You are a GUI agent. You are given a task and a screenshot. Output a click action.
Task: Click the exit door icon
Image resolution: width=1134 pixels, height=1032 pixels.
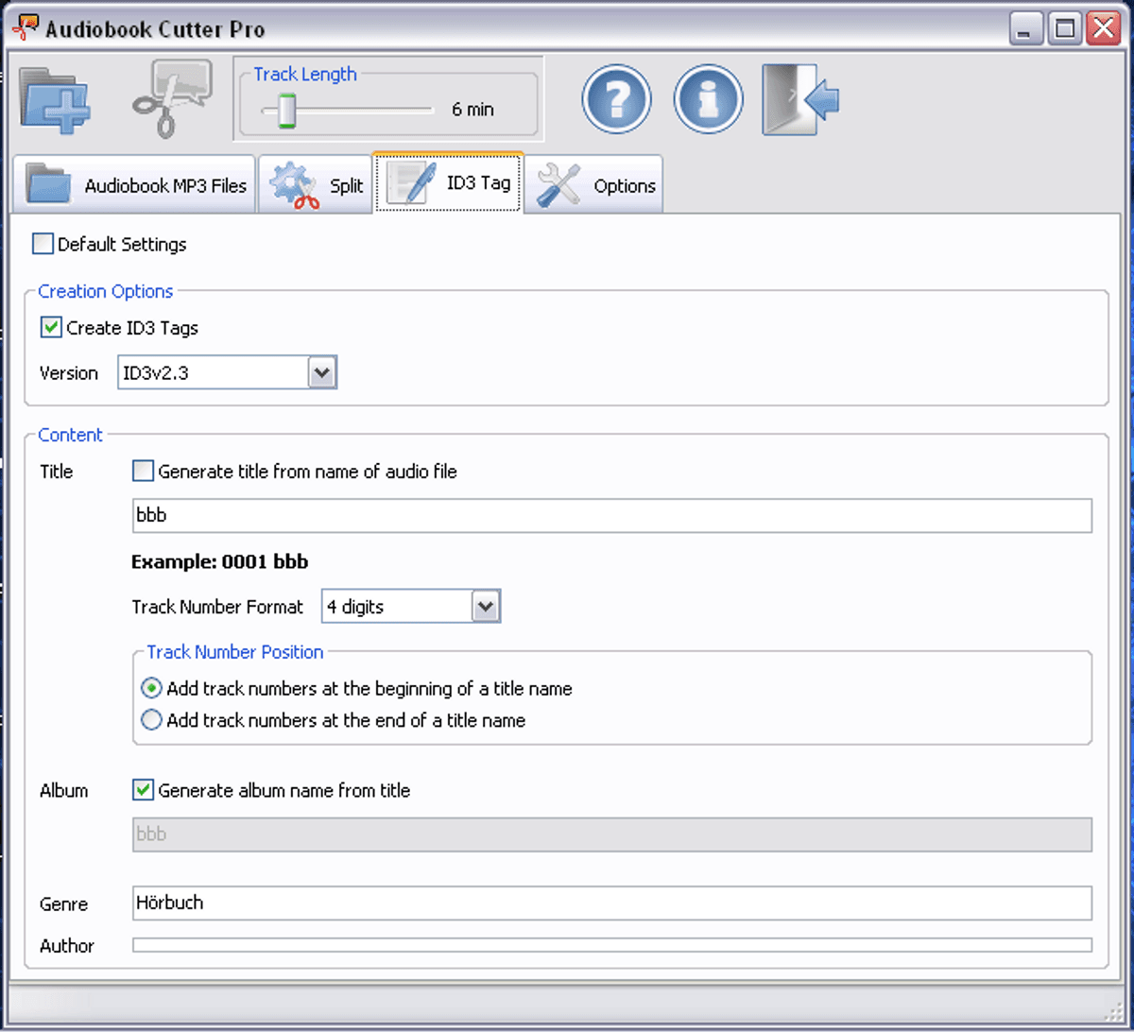tap(801, 98)
